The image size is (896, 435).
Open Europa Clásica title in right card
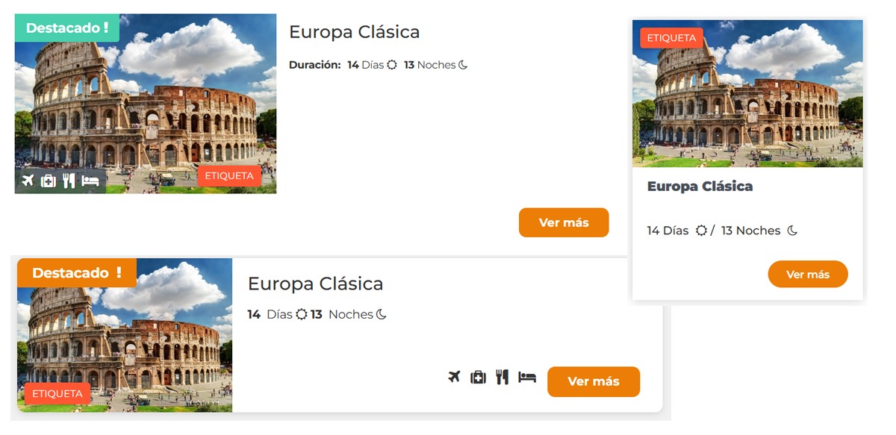point(700,187)
